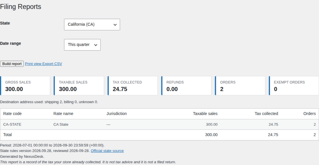
Task: Select the CA-STATE rate code cell
Action: coord(12,124)
